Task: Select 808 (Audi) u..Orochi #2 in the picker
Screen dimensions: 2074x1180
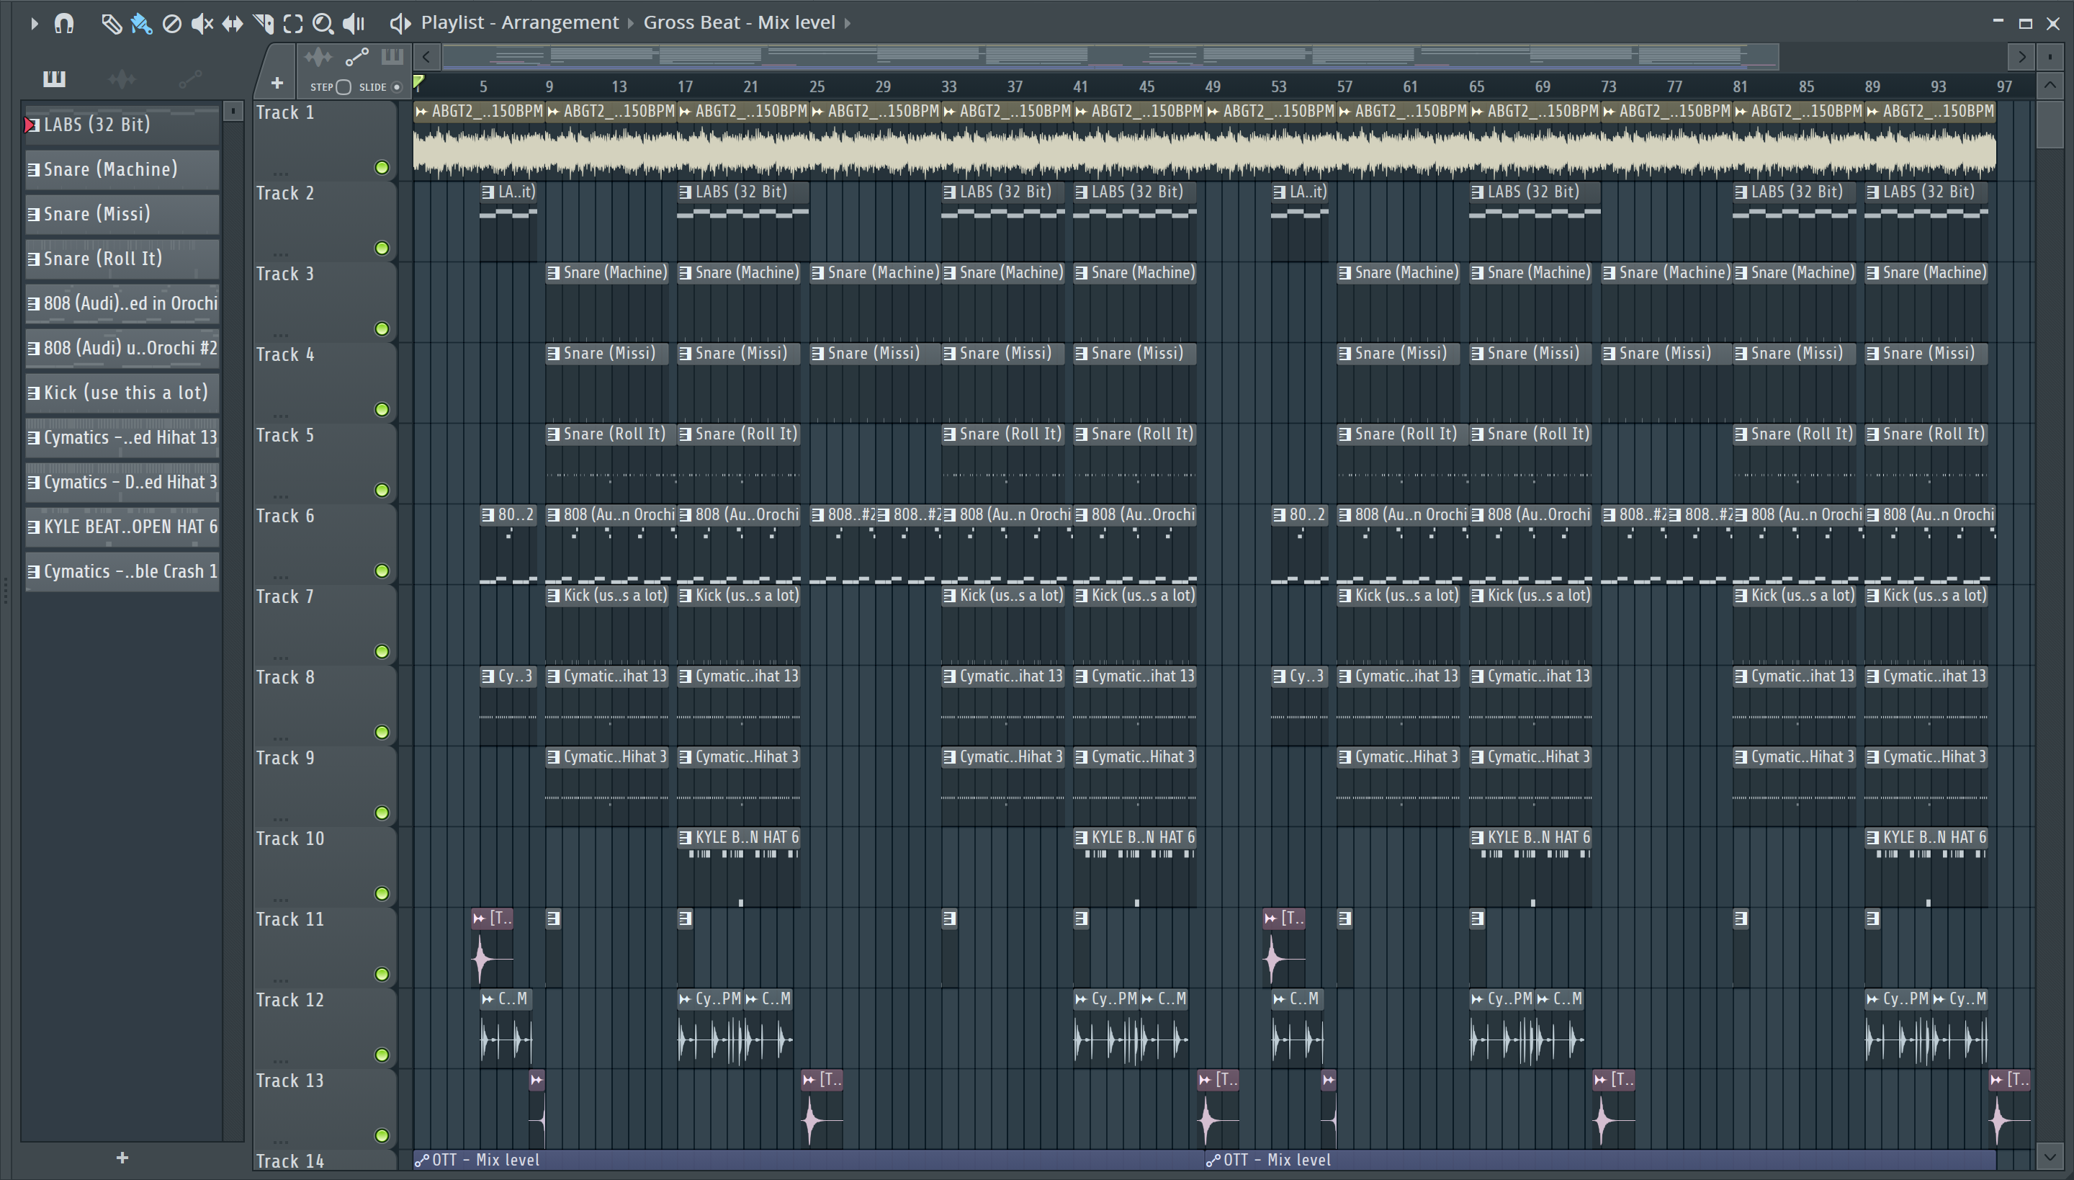Action: coord(122,349)
